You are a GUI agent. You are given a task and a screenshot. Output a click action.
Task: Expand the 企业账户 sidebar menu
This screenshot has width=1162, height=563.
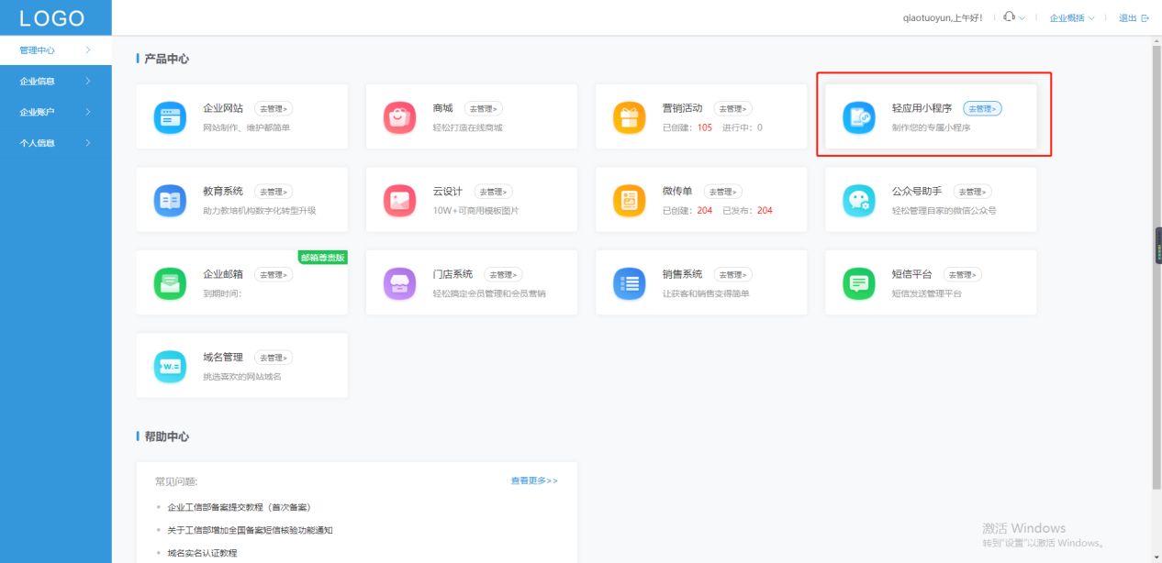(x=55, y=112)
